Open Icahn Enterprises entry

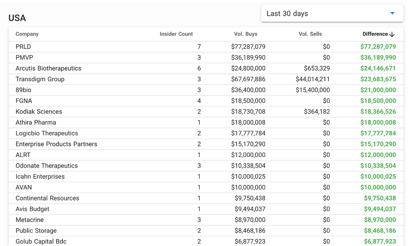pyautogui.click(x=40, y=176)
